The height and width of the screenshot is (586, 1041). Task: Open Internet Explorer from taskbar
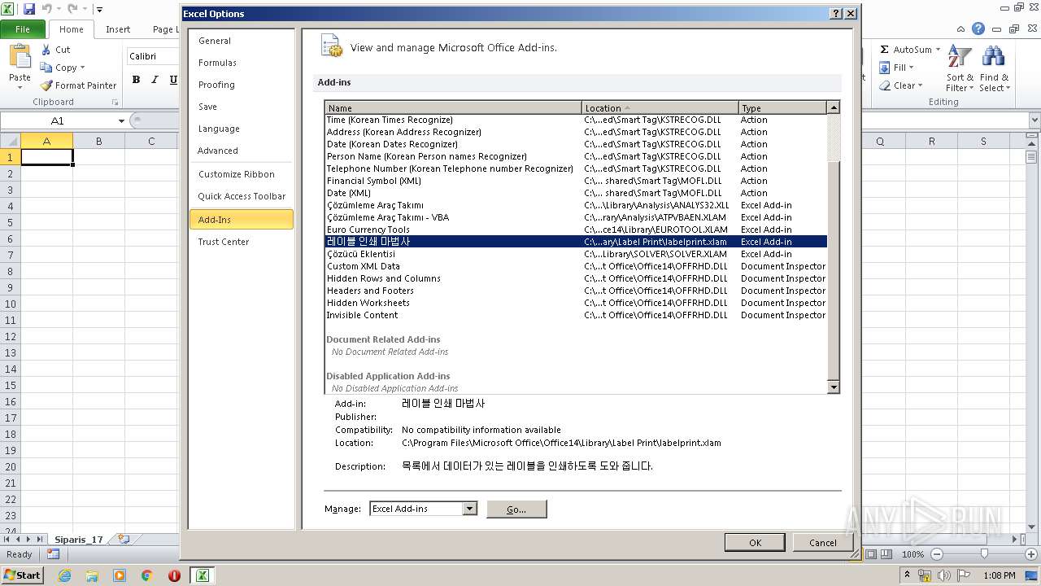[64, 575]
